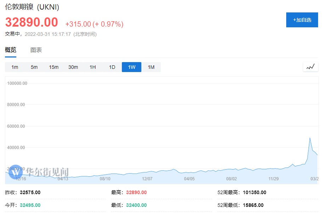Select the 5m interval option

click(34, 67)
